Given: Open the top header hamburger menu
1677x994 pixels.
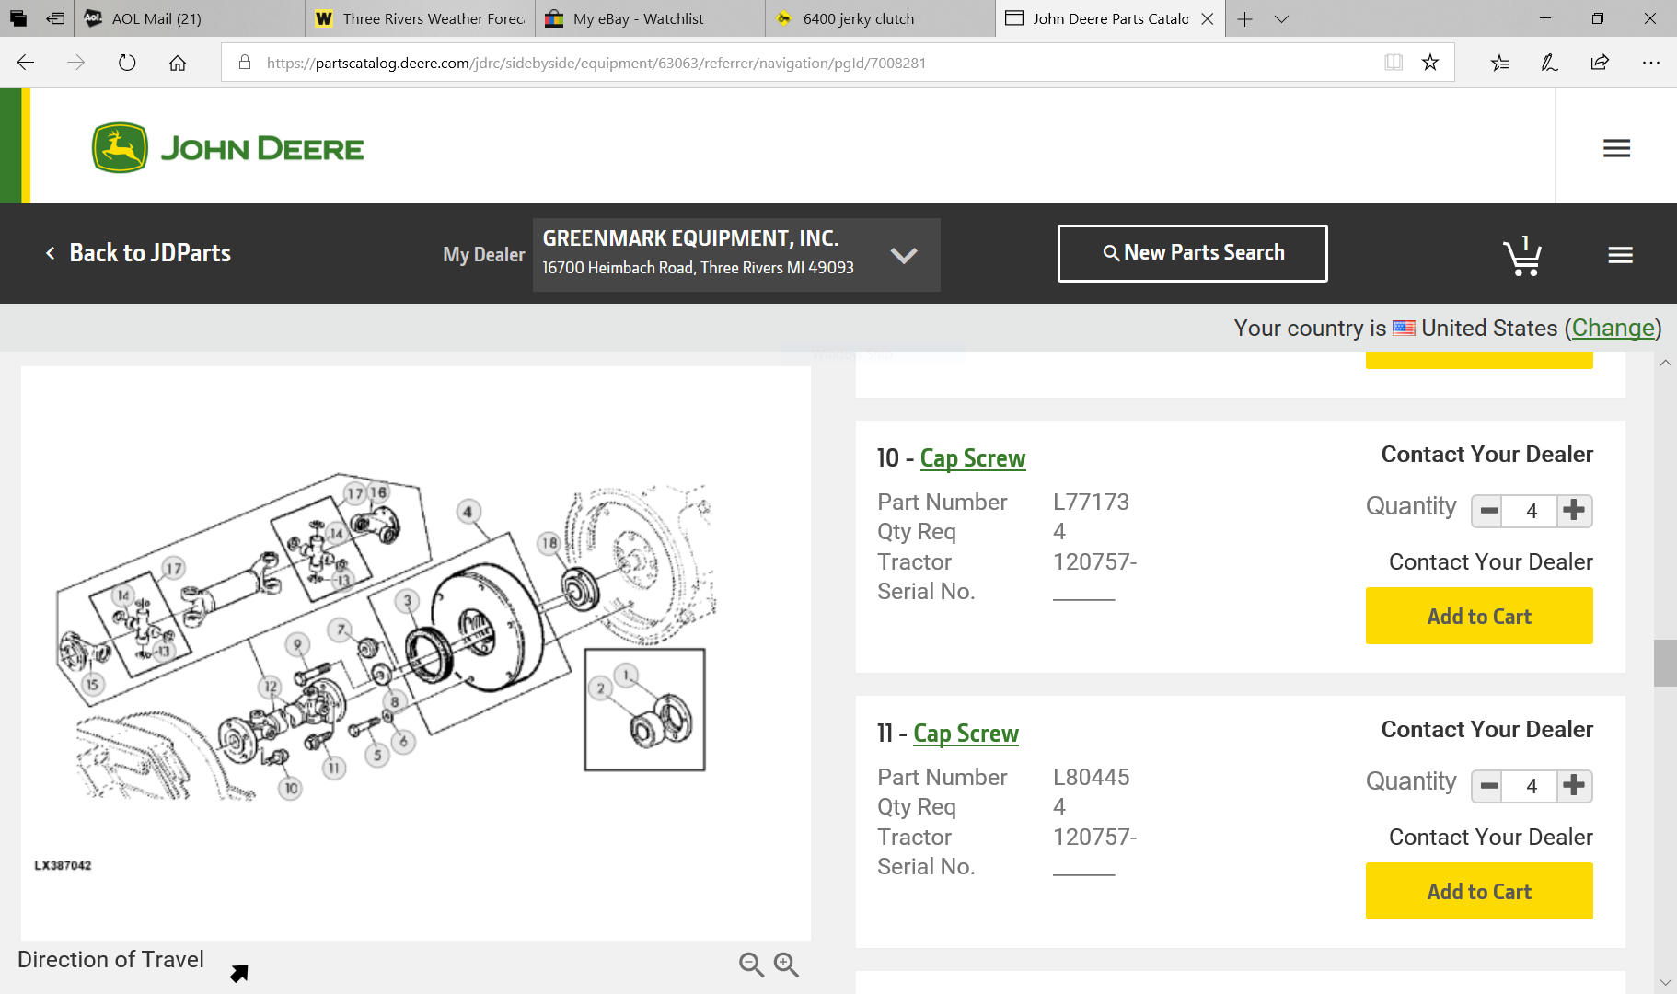Looking at the screenshot, I should pyautogui.click(x=1616, y=148).
